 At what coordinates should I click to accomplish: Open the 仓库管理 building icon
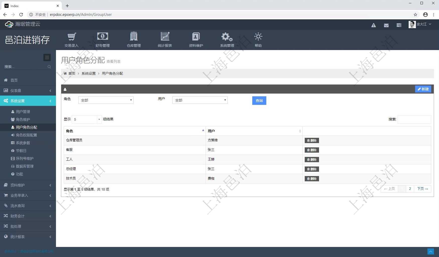coord(134,37)
